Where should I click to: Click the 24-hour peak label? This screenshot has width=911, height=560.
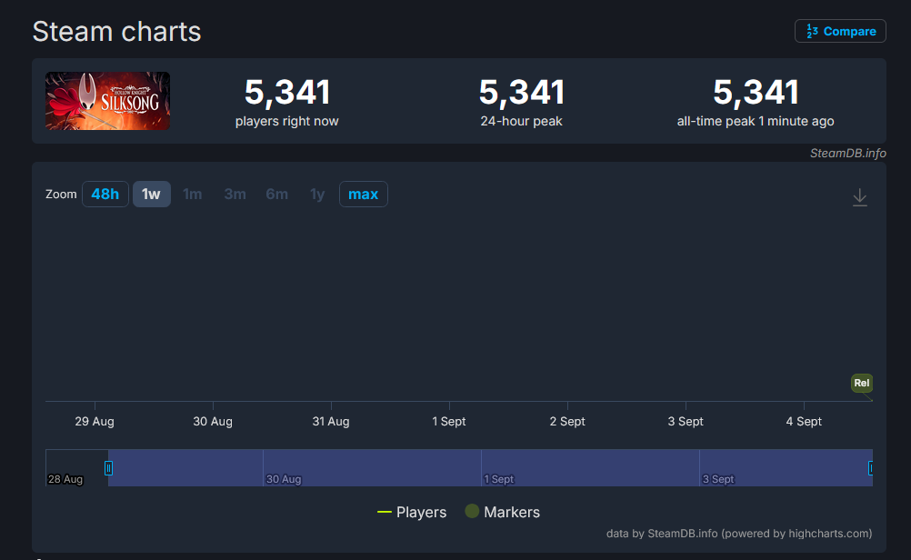point(521,122)
